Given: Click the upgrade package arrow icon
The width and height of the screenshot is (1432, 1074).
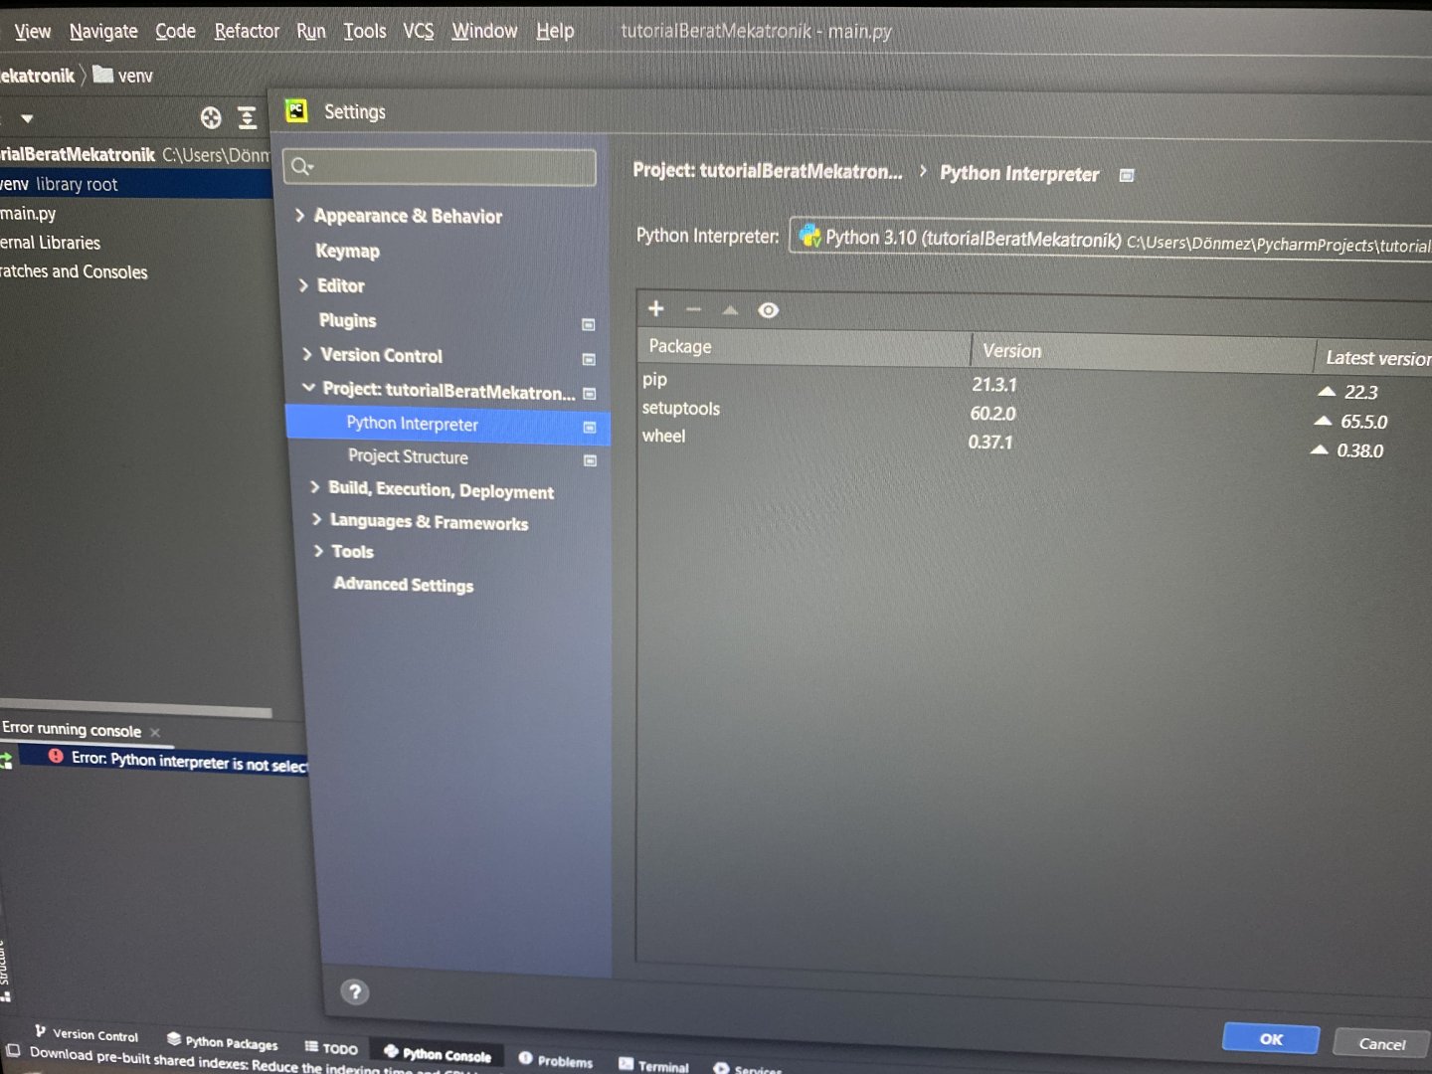Looking at the screenshot, I should click(x=730, y=310).
